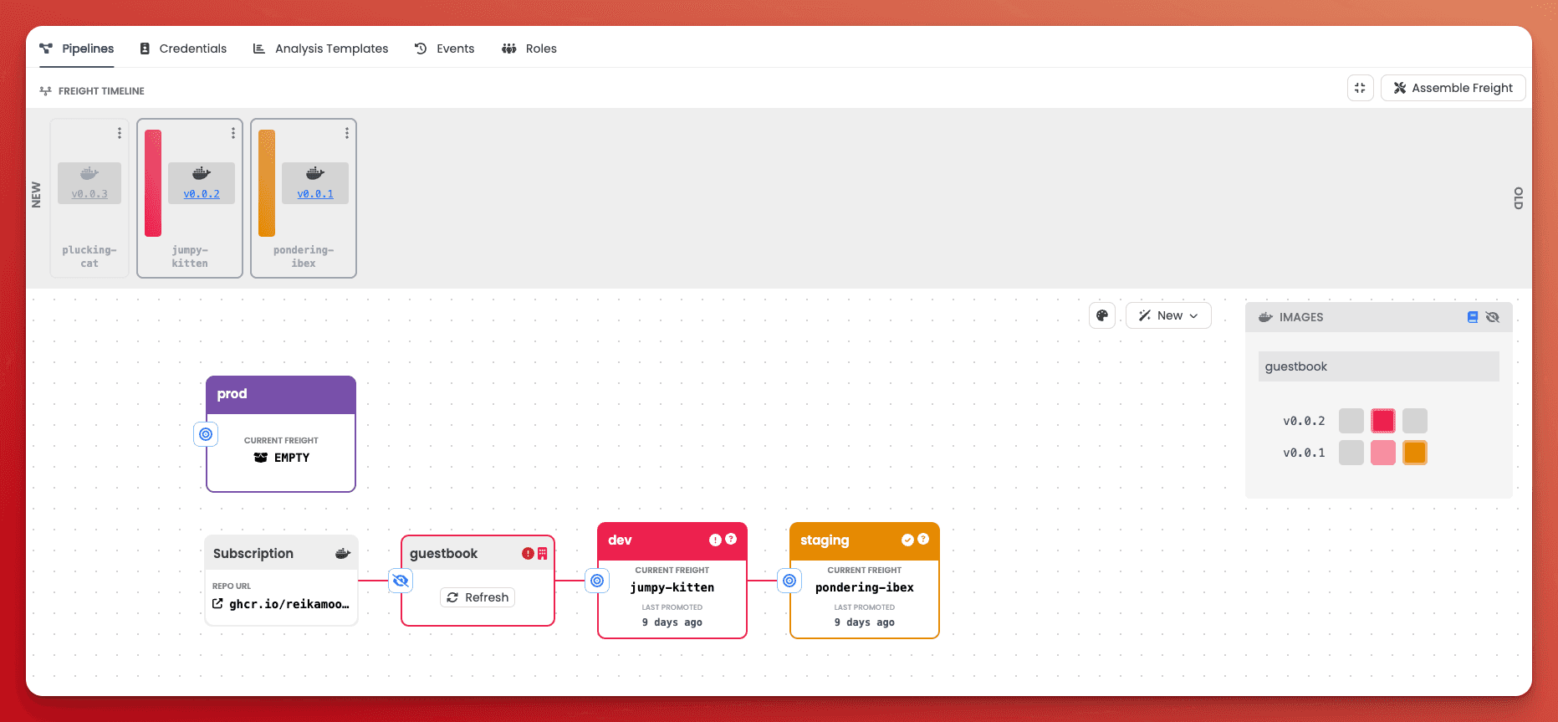Viewport: 1558px width, 722px height.
Task: Click the v0.0.1 tag label in Images
Action: pos(1304,453)
